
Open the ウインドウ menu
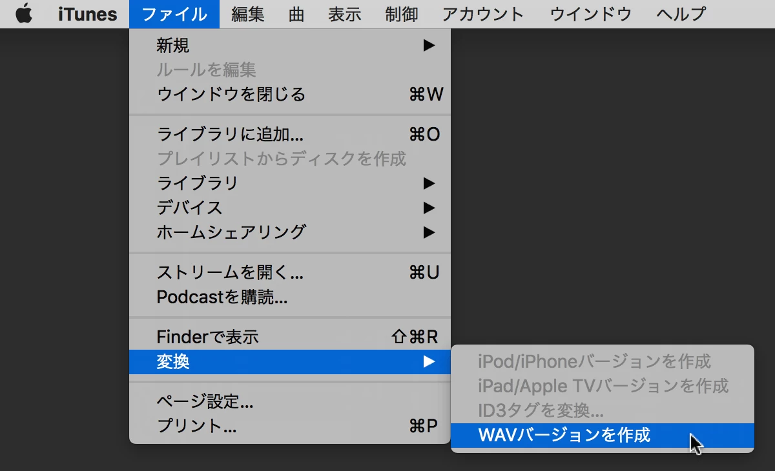(x=590, y=14)
